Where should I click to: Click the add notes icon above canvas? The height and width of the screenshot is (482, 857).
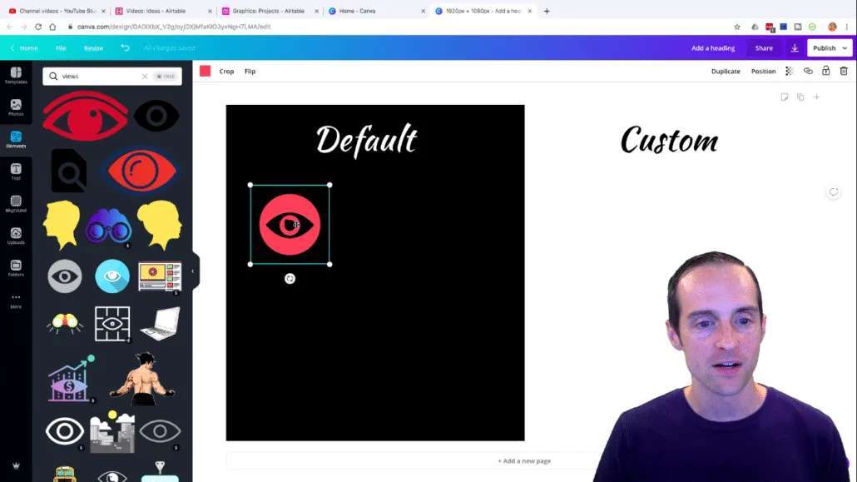pyautogui.click(x=785, y=97)
